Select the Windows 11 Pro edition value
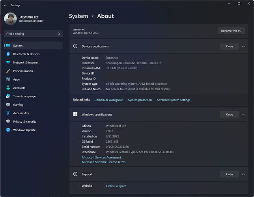The image size is (254, 197). click(116, 126)
